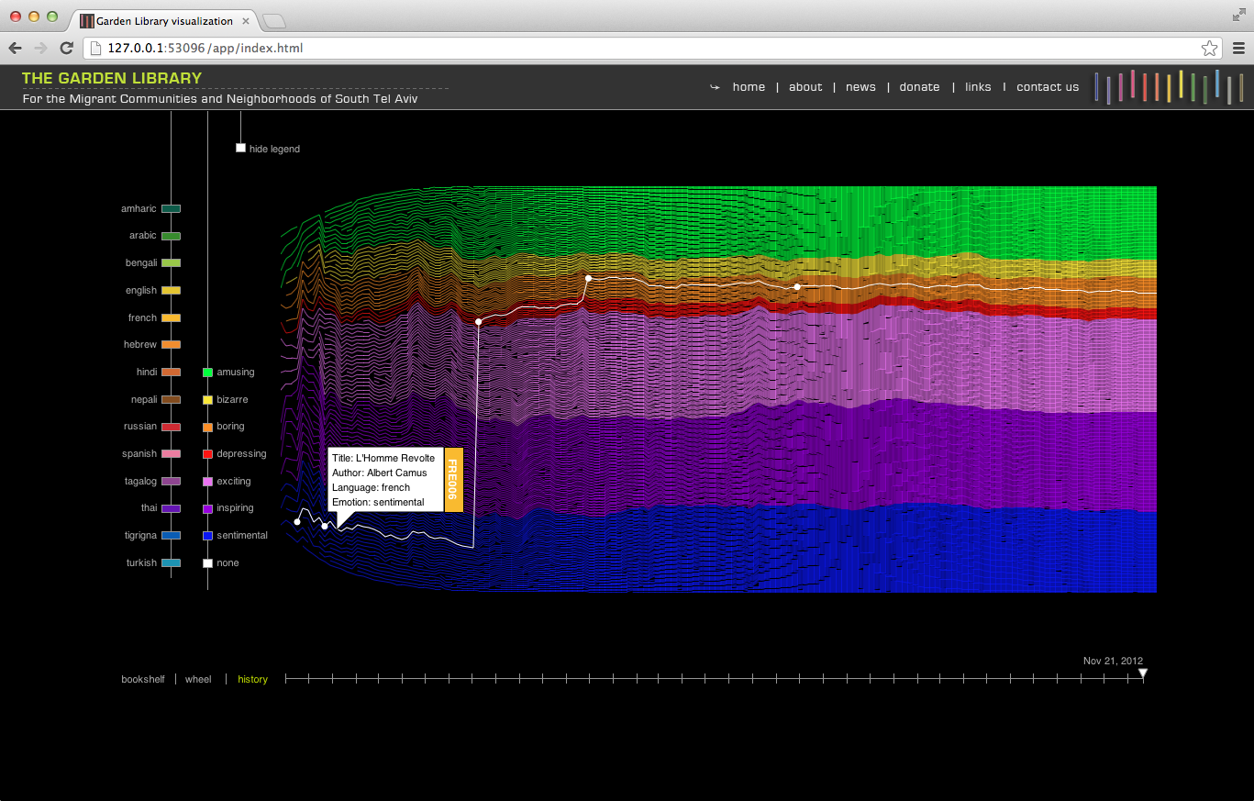The width and height of the screenshot is (1254, 801).
Task: Click the orange FRE006 book tag
Action: [453, 479]
